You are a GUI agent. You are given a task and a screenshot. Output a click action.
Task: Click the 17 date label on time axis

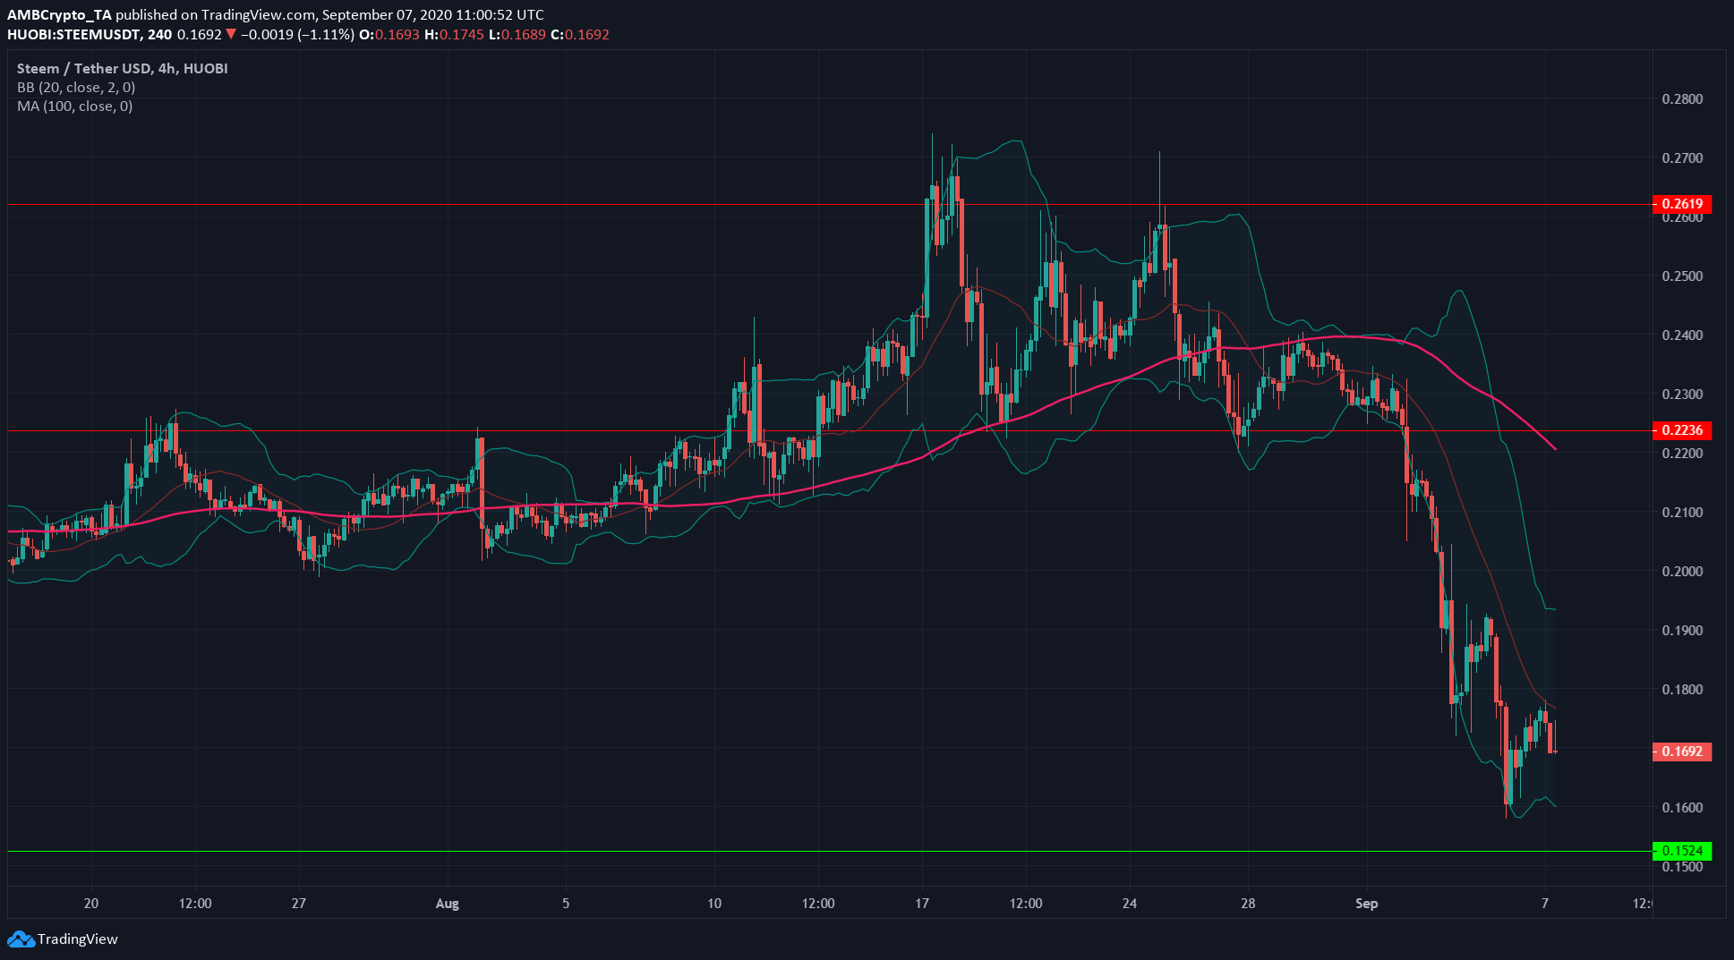pyautogui.click(x=922, y=904)
